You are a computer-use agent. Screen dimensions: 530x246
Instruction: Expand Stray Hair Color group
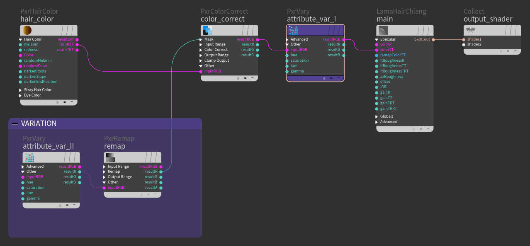20,90
